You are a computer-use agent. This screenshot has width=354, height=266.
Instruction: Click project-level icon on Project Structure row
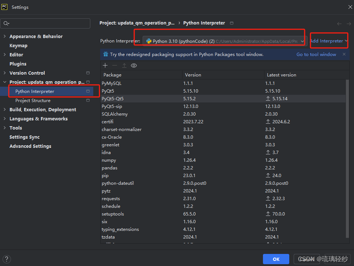coord(88,100)
